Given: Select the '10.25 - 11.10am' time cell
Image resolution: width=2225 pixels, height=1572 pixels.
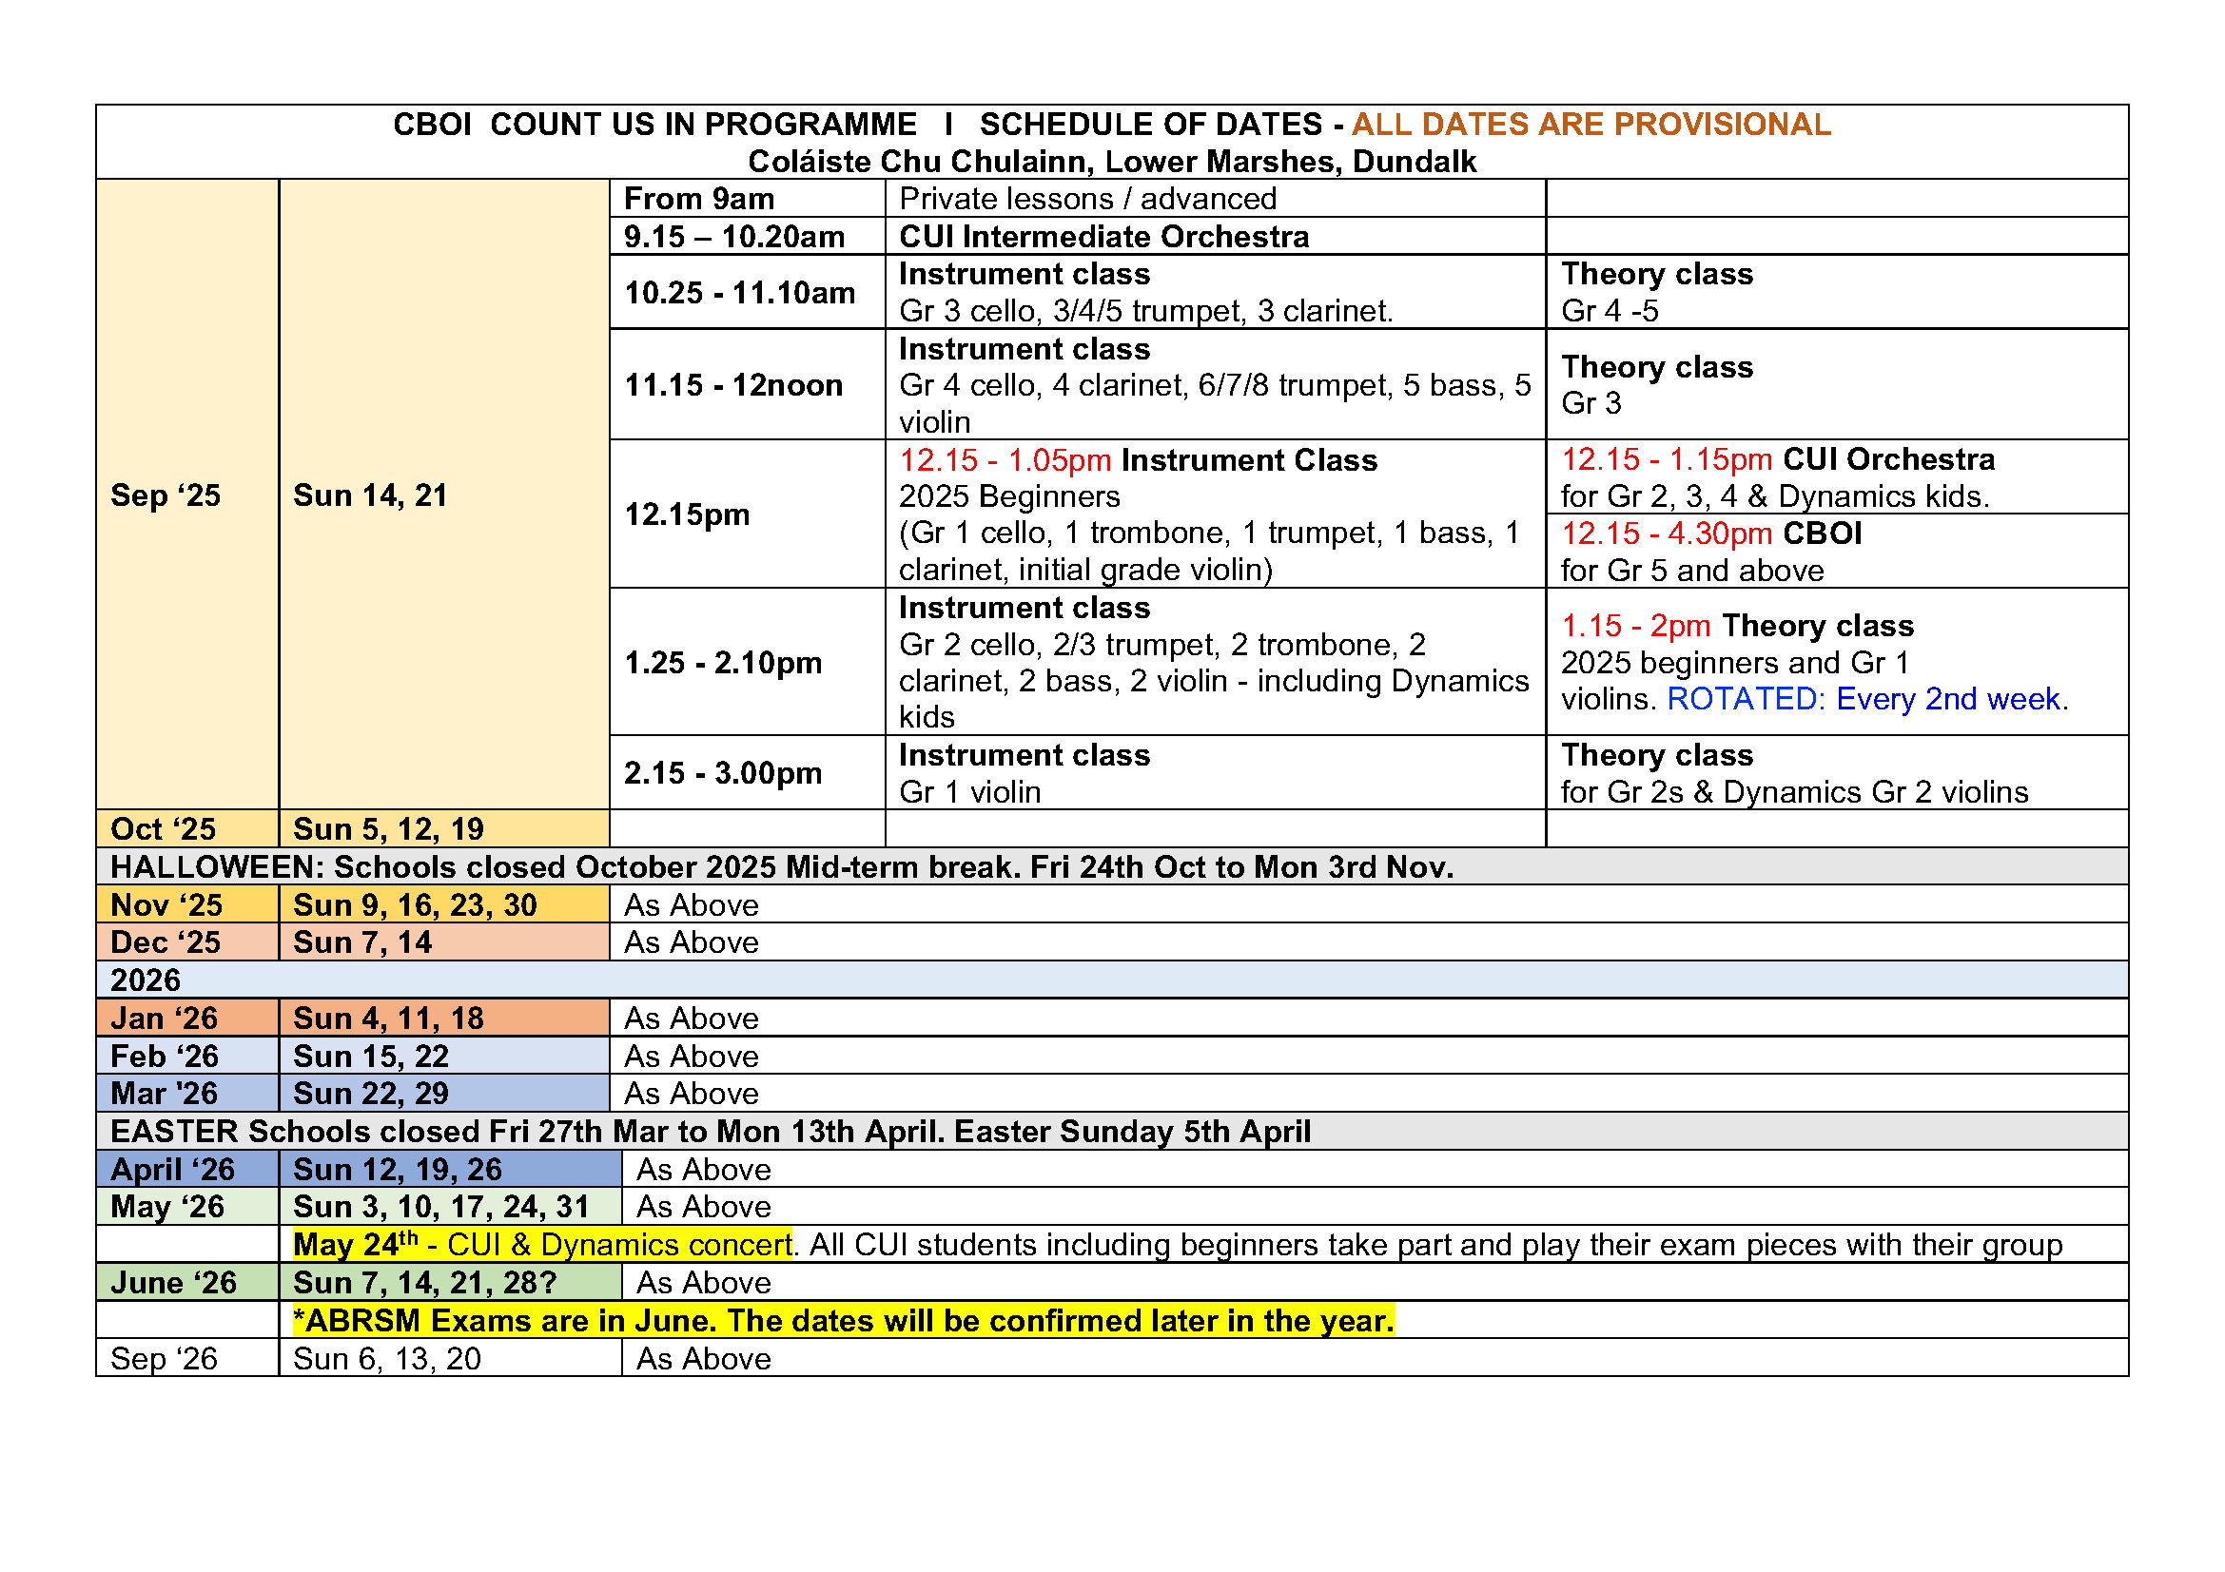Looking at the screenshot, I should [x=739, y=293].
